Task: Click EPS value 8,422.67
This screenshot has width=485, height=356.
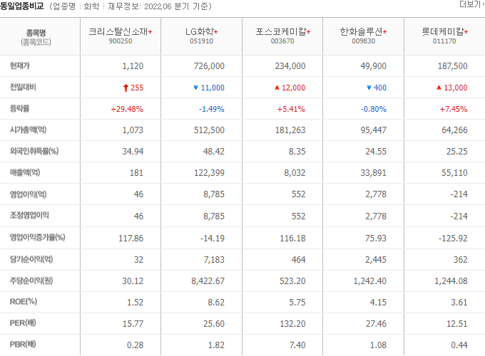Action: pos(208,281)
